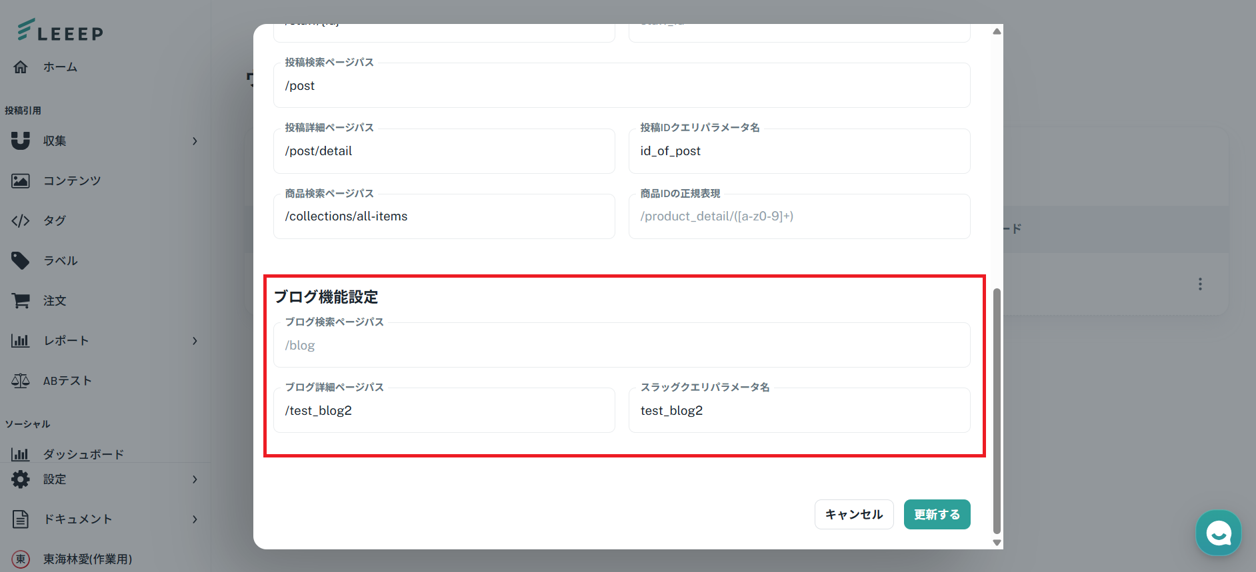The width and height of the screenshot is (1256, 572).
Task: Click the tag code-bracket icon
Action: (21, 220)
